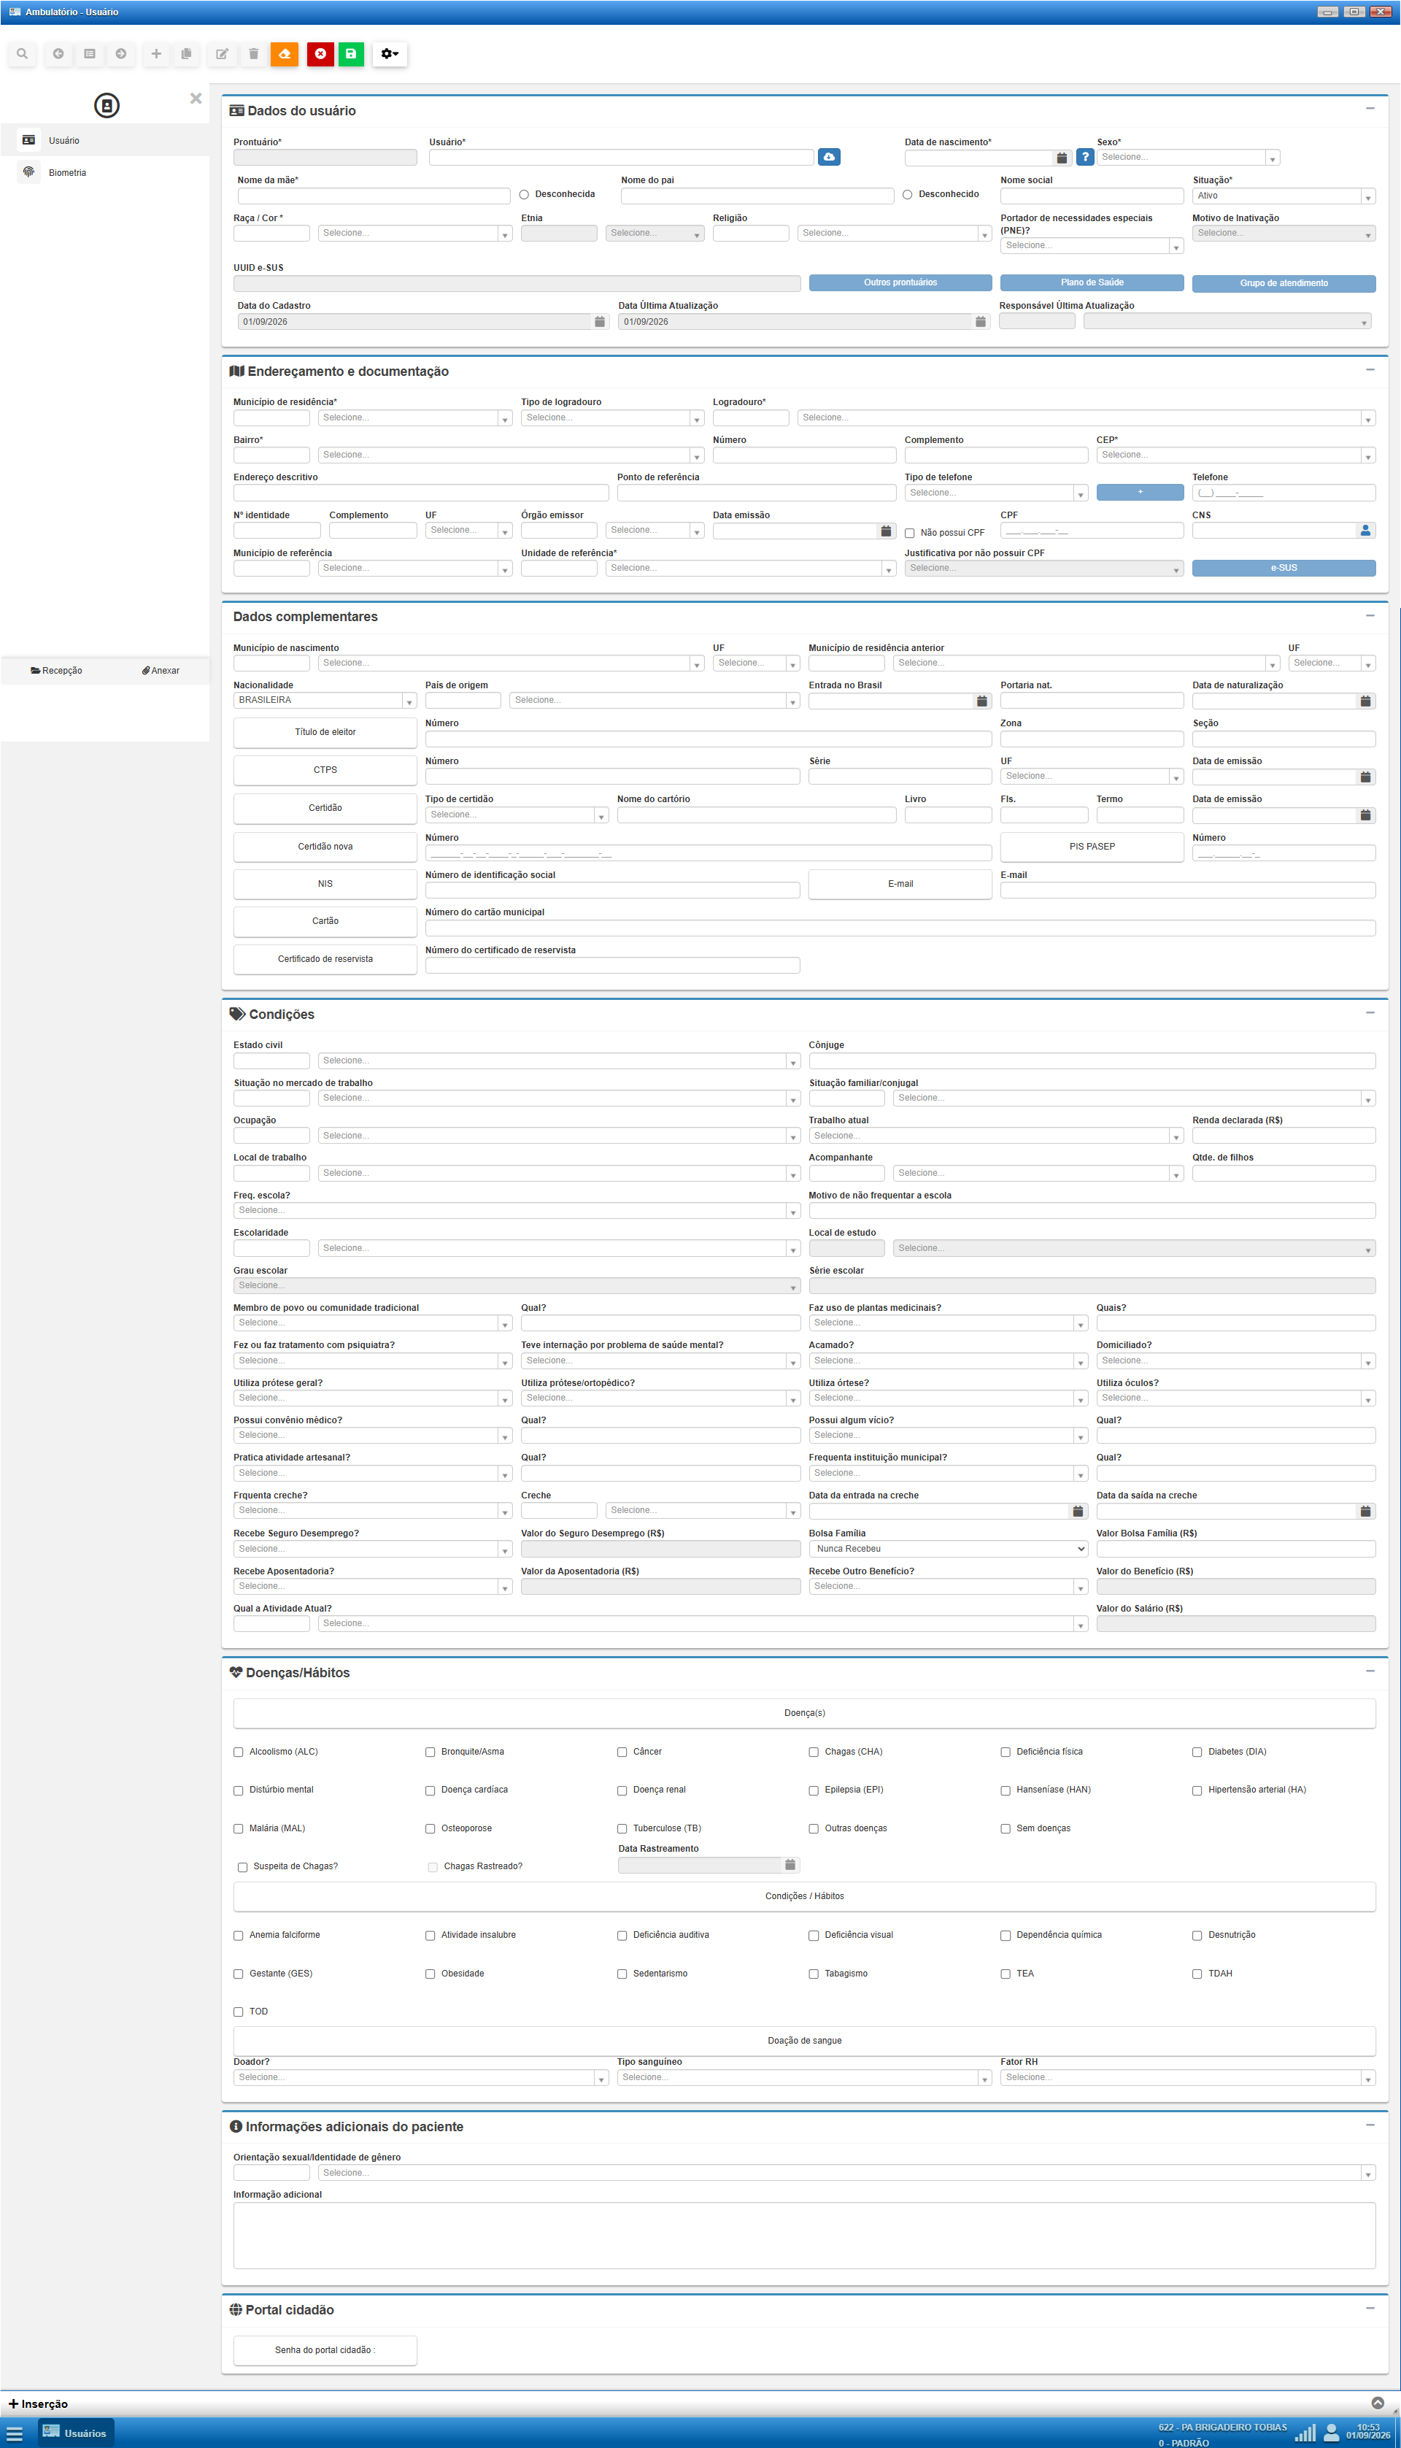Click the Grupo de atendimento button

pyautogui.click(x=1284, y=284)
